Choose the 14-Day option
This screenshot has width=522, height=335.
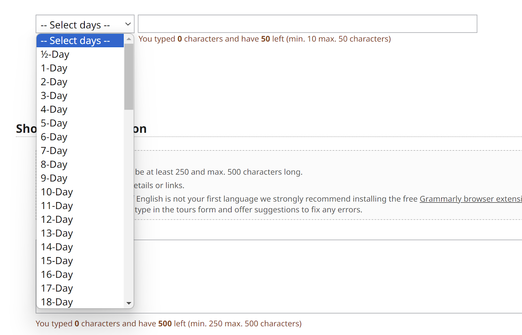[x=80, y=247]
